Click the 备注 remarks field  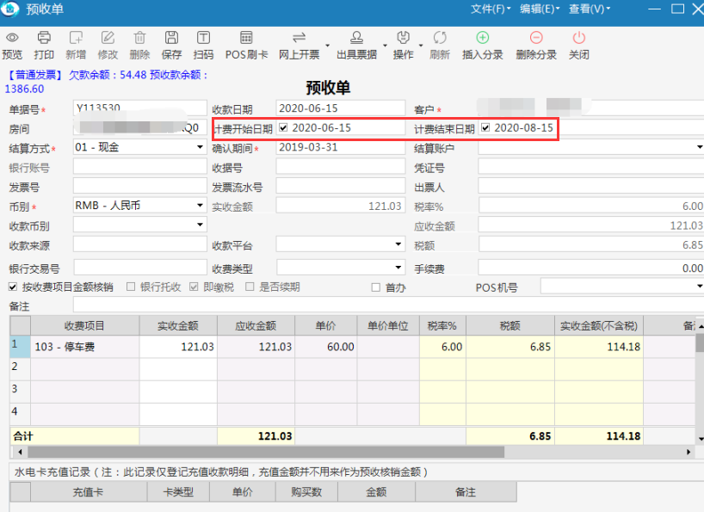tap(388, 305)
